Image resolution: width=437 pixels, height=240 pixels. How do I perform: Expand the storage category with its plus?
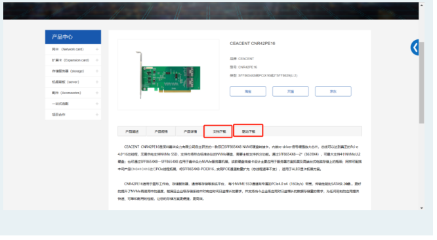click(97, 71)
